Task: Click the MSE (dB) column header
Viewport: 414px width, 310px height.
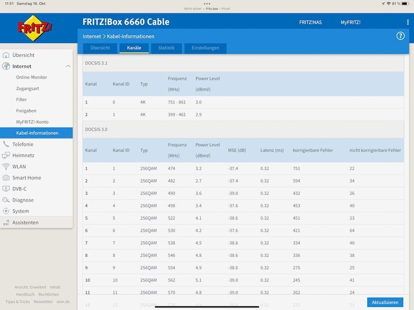Action: (237, 150)
